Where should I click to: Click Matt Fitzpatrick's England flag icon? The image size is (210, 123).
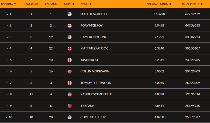pos(70,48)
